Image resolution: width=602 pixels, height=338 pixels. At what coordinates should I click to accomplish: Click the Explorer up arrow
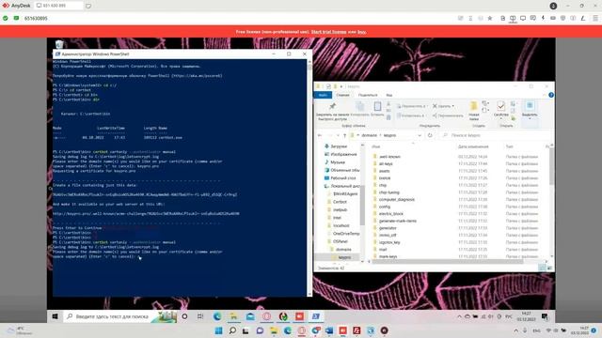click(344, 135)
